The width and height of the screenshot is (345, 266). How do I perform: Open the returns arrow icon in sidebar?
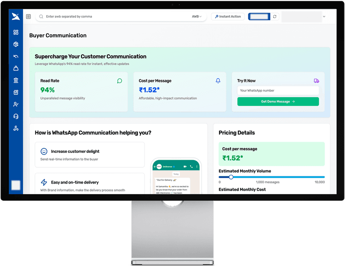[16, 57]
